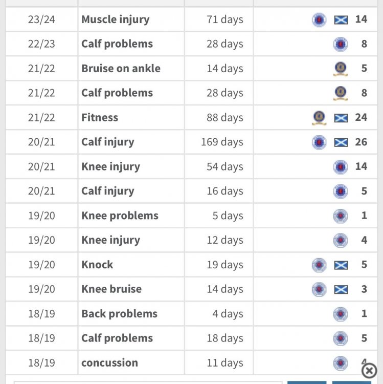Screen dimensions: 383x384
Task: Close the overlay with the X button
Action: 369,371
